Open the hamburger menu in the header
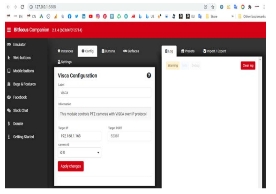The height and width of the screenshot is (194, 276). [9, 30]
